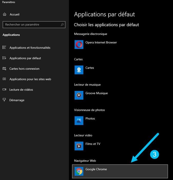Click the Choisir les applications par défaut heading
Screen dimensions: 173x180
106,25
